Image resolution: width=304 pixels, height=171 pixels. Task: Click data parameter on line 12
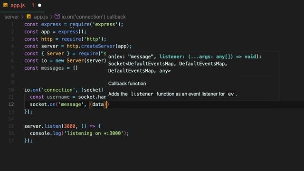pyautogui.click(x=98, y=104)
